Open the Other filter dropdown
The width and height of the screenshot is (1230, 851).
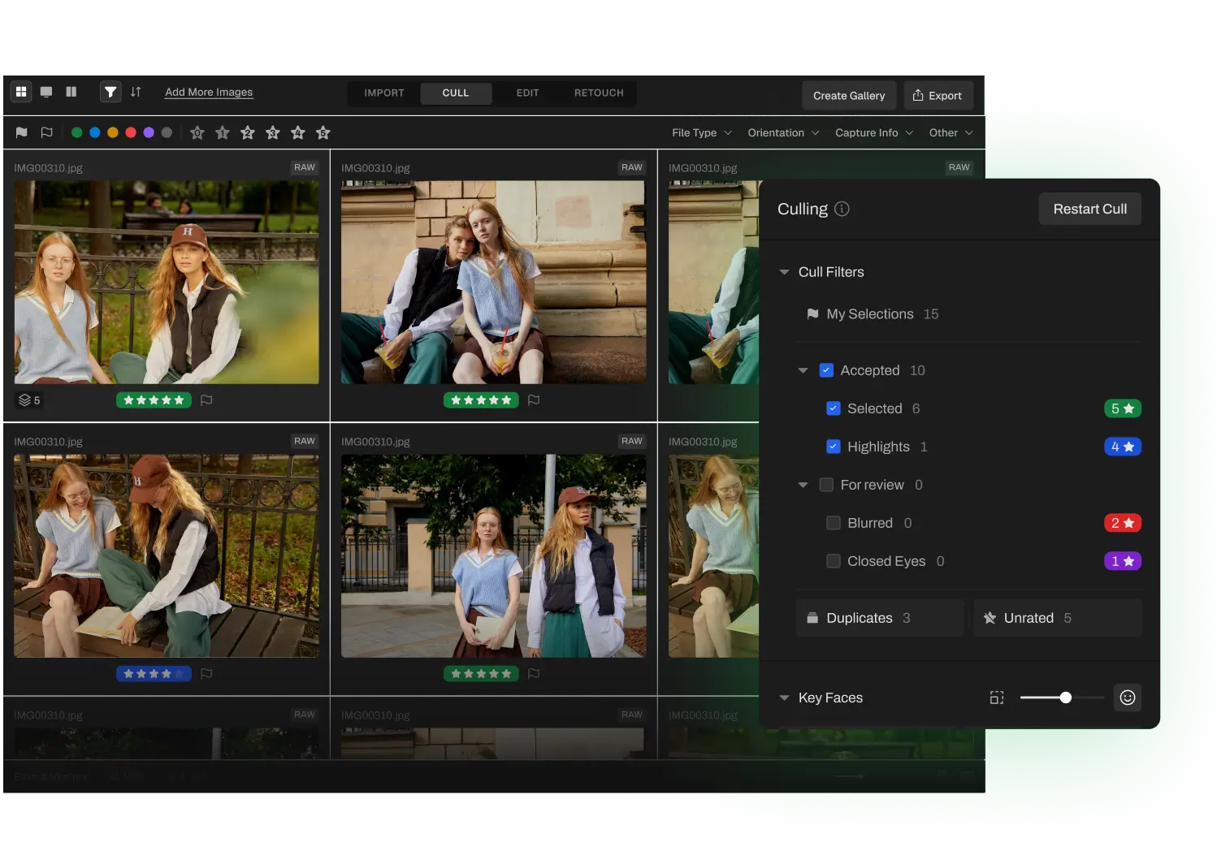pyautogui.click(x=951, y=132)
